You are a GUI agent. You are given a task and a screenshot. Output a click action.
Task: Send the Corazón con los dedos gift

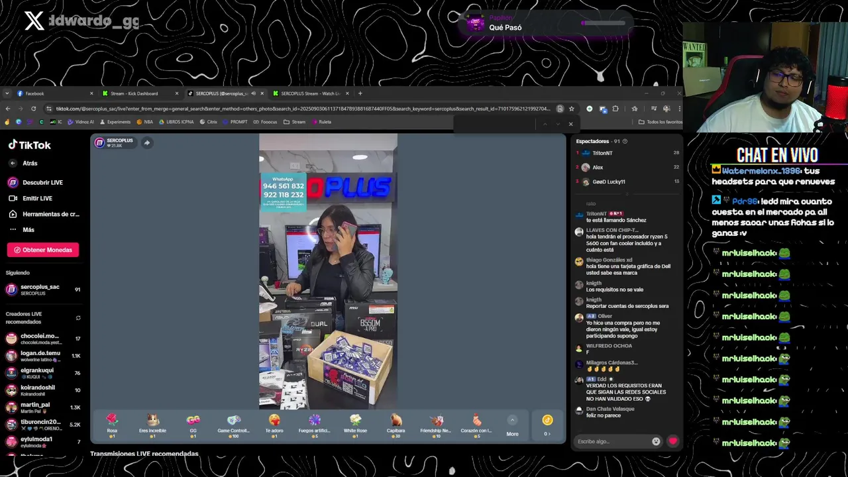tap(476, 425)
